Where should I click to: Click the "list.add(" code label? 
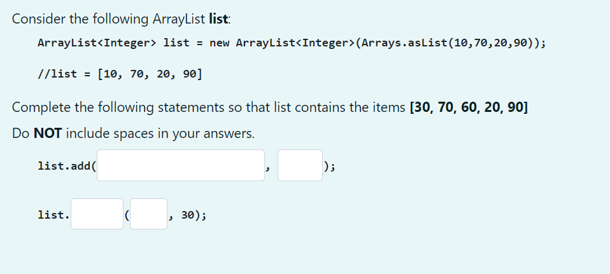click(x=66, y=166)
